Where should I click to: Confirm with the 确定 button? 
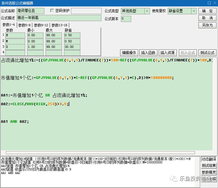tap(207, 11)
